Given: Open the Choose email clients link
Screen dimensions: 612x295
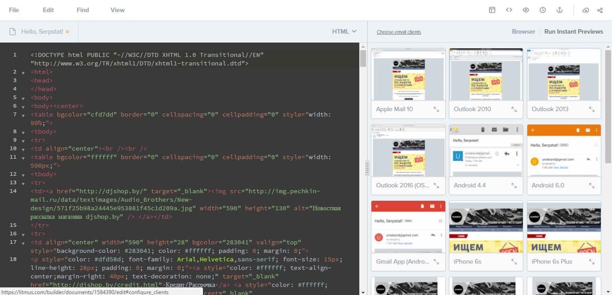Looking at the screenshot, I should pos(399,32).
